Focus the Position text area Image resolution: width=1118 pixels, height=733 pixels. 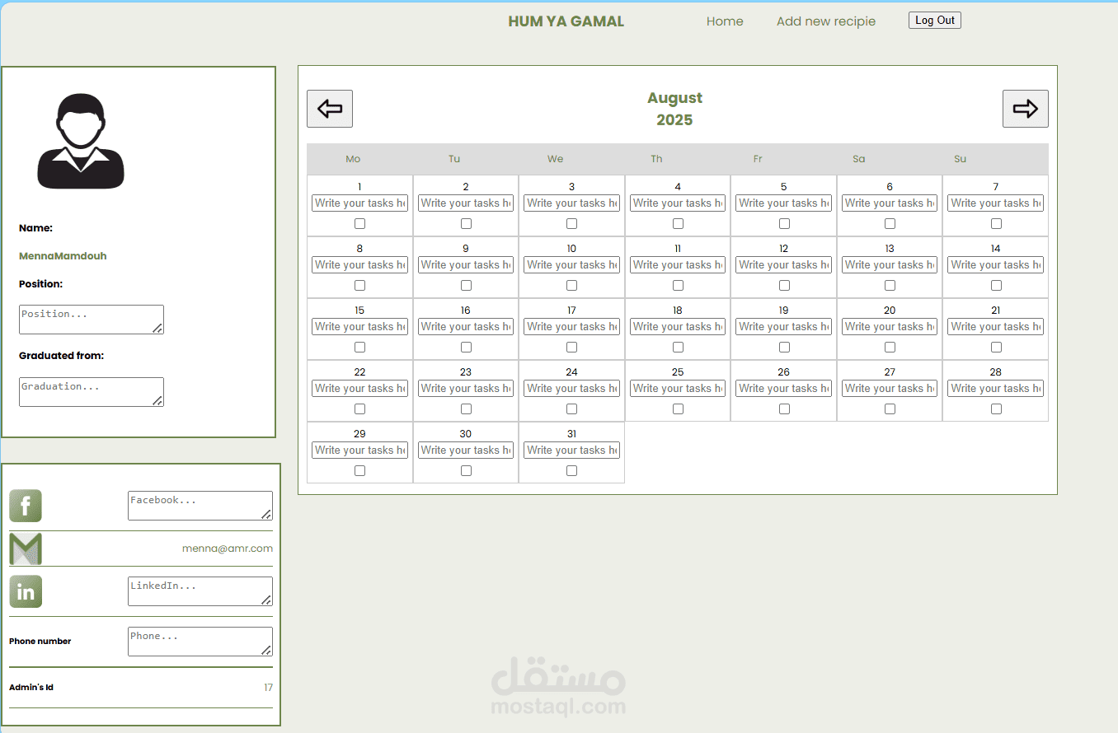pyautogui.click(x=92, y=320)
